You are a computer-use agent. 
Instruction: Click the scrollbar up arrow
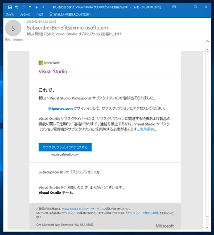207,49
